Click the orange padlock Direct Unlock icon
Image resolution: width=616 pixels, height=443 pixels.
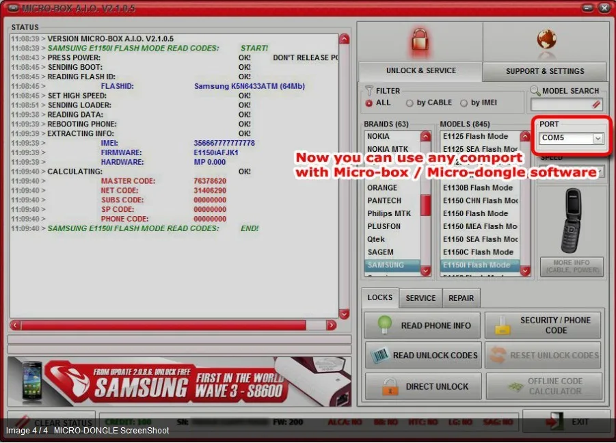coord(390,387)
